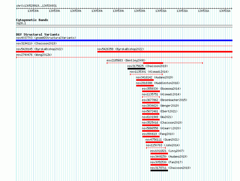Click the Cytogenetic Bands track title
This screenshot has width=240, height=181.
coord(32,20)
